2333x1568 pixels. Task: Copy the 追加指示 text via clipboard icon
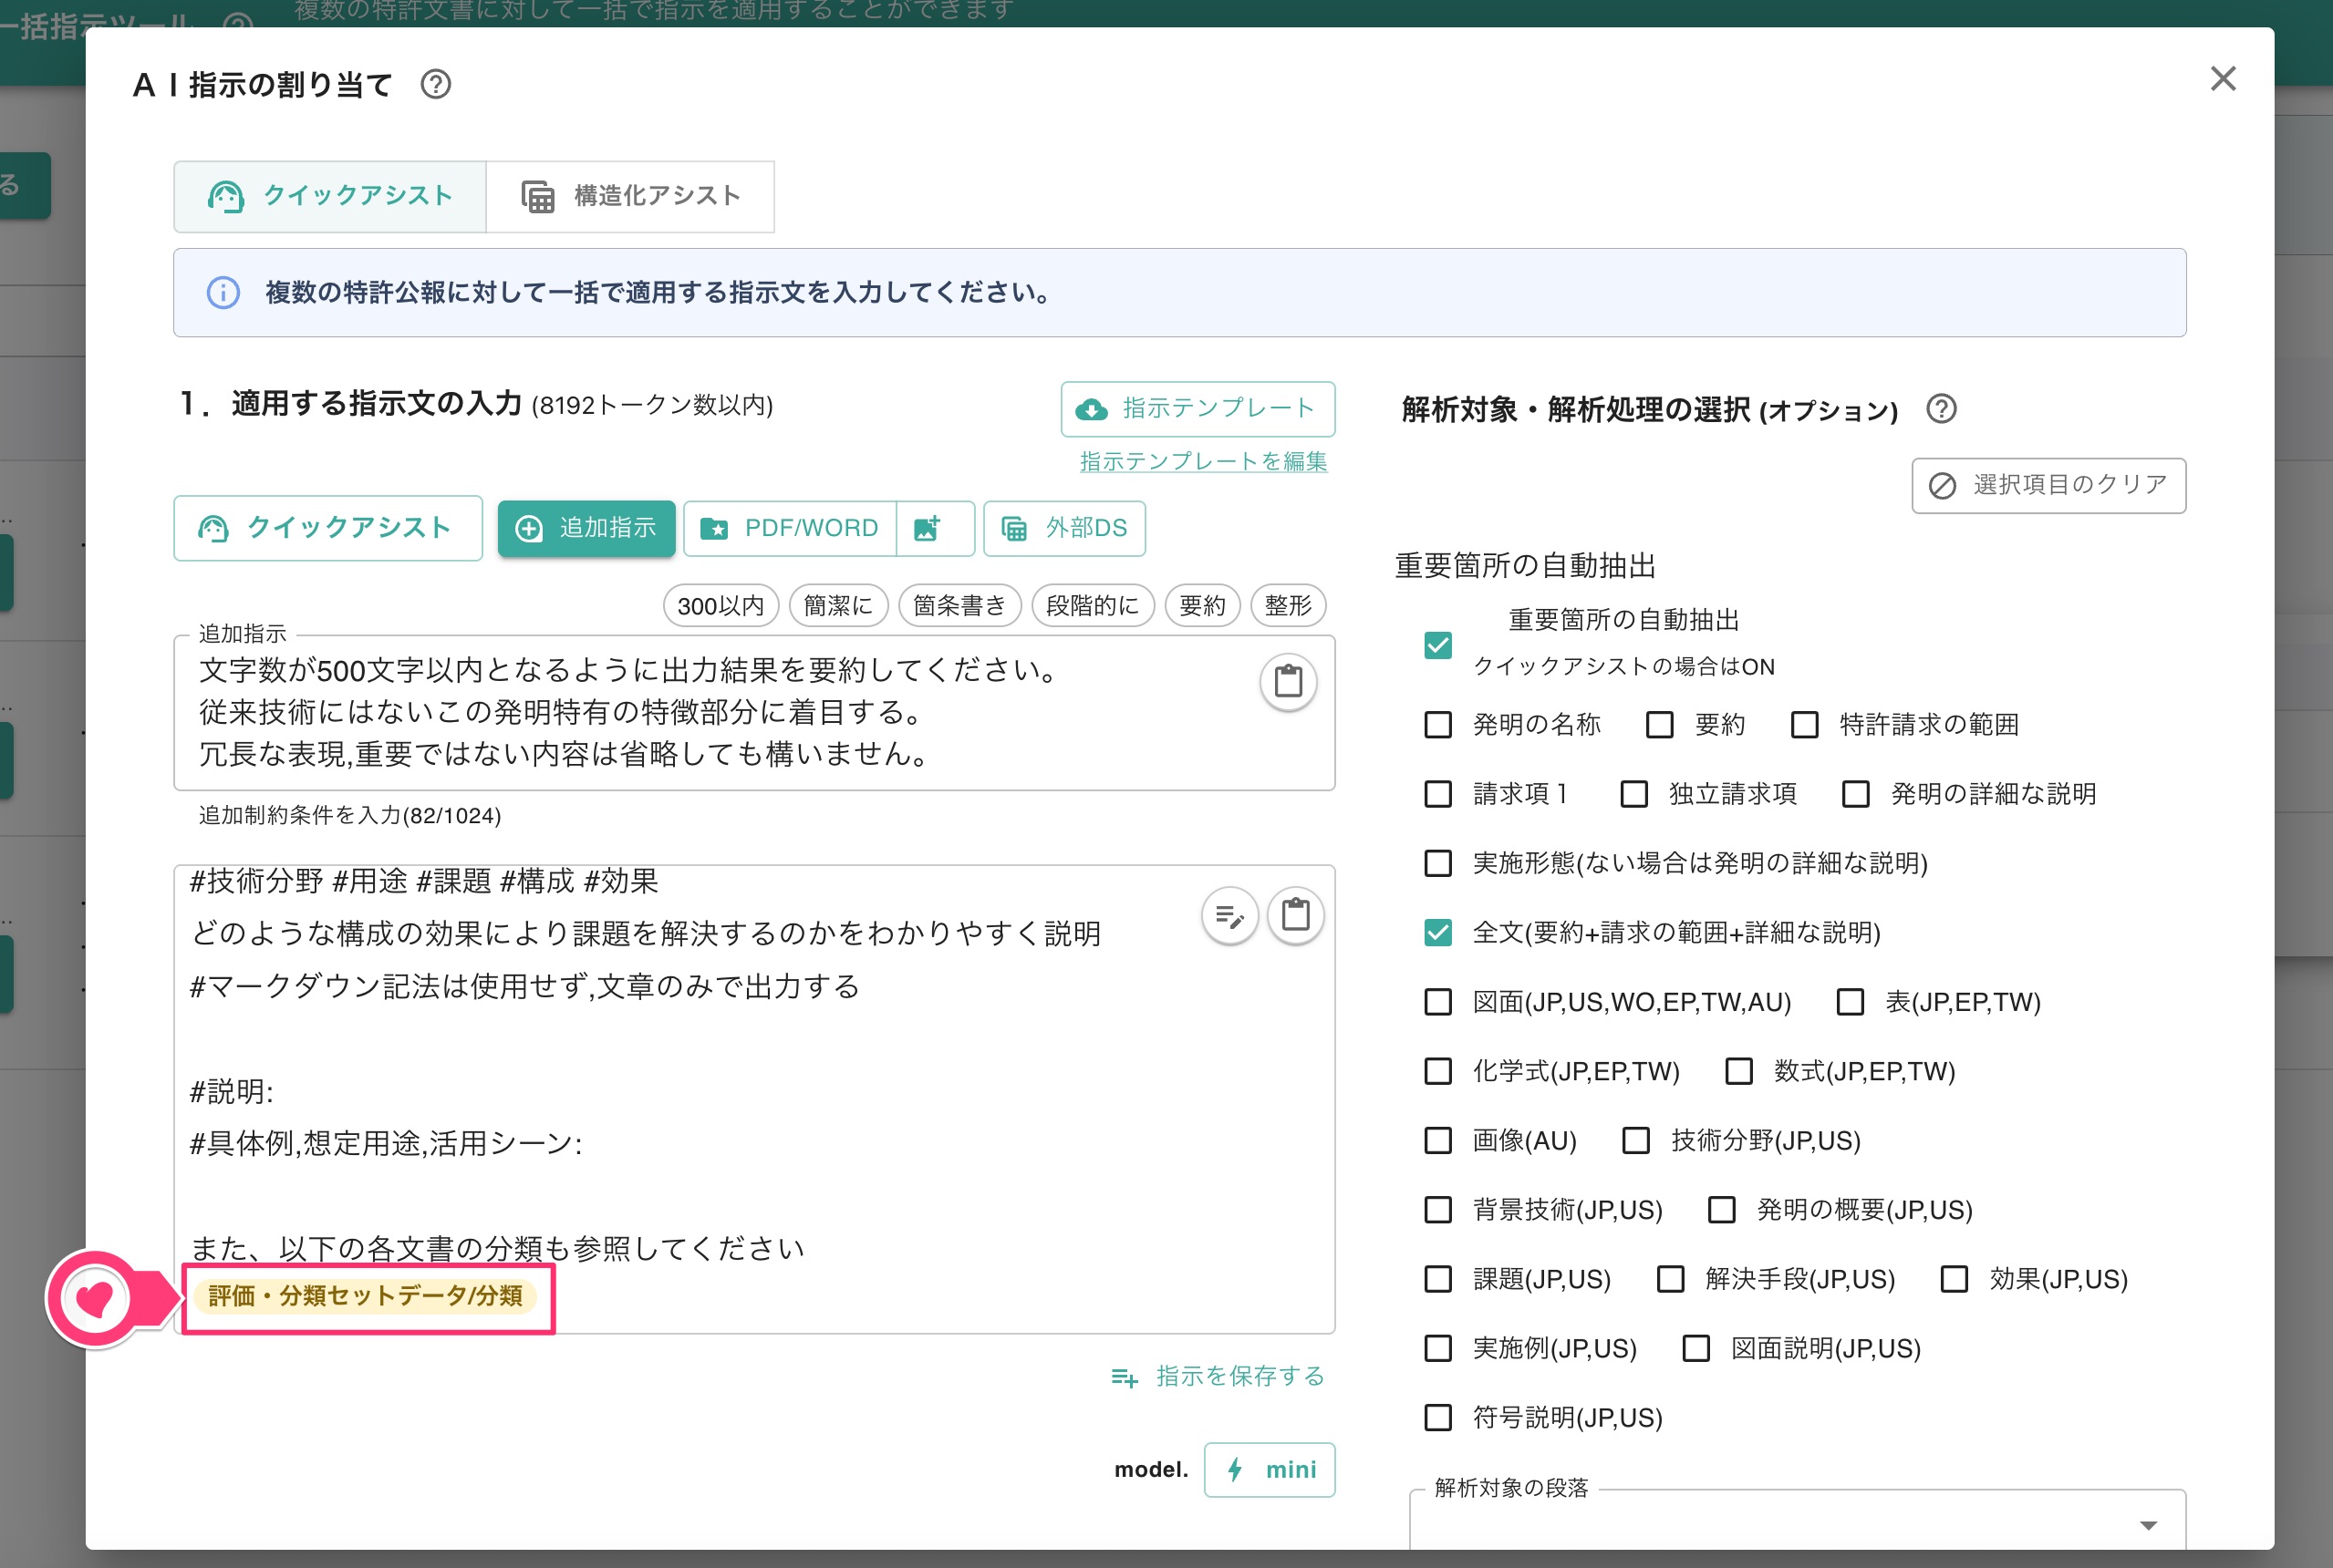[1289, 681]
